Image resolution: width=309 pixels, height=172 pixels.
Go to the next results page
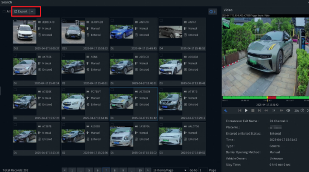tap(148, 170)
